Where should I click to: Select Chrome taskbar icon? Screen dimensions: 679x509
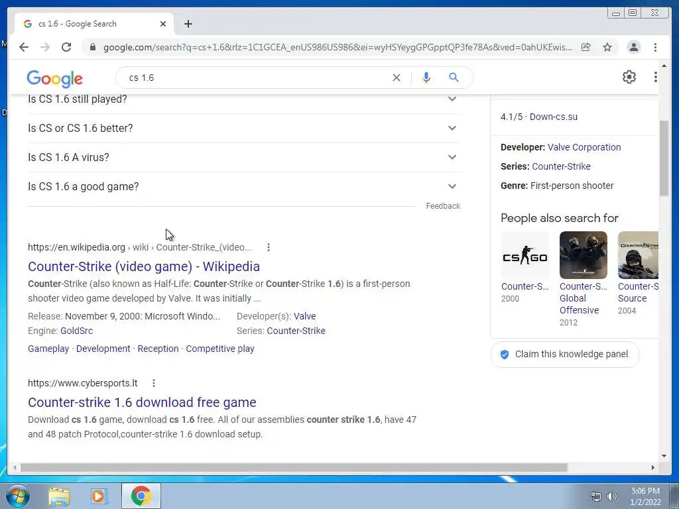pyautogui.click(x=141, y=496)
